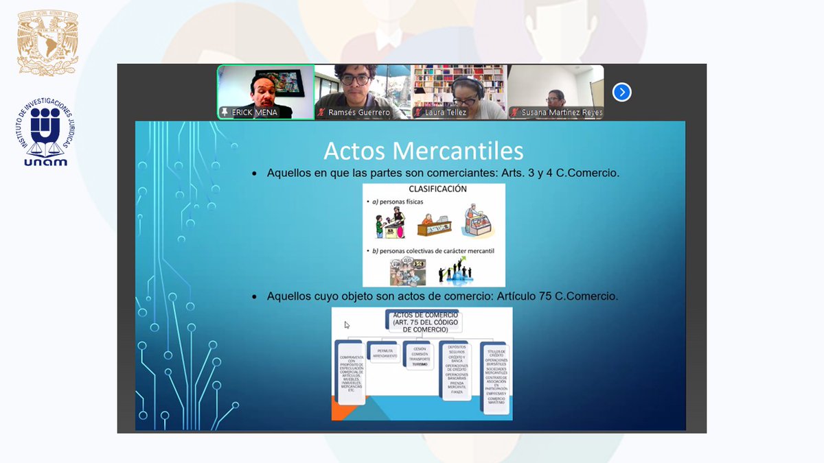The height and width of the screenshot is (463, 824).
Task: Expand more participants with the blue arrow
Action: pyautogui.click(x=621, y=91)
